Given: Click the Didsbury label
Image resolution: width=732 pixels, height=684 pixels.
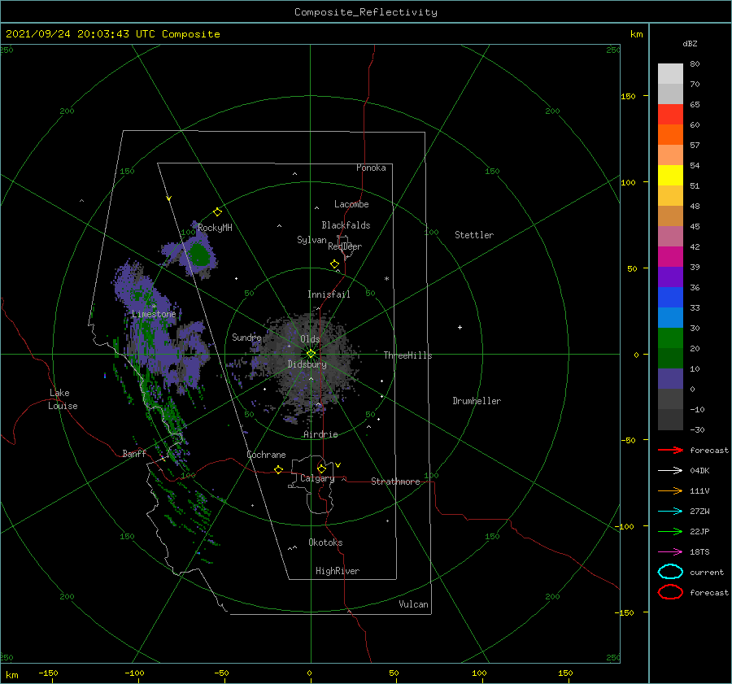Looking at the screenshot, I should pos(307,364).
